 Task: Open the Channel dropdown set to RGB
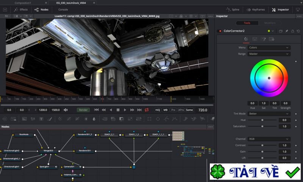(269, 139)
